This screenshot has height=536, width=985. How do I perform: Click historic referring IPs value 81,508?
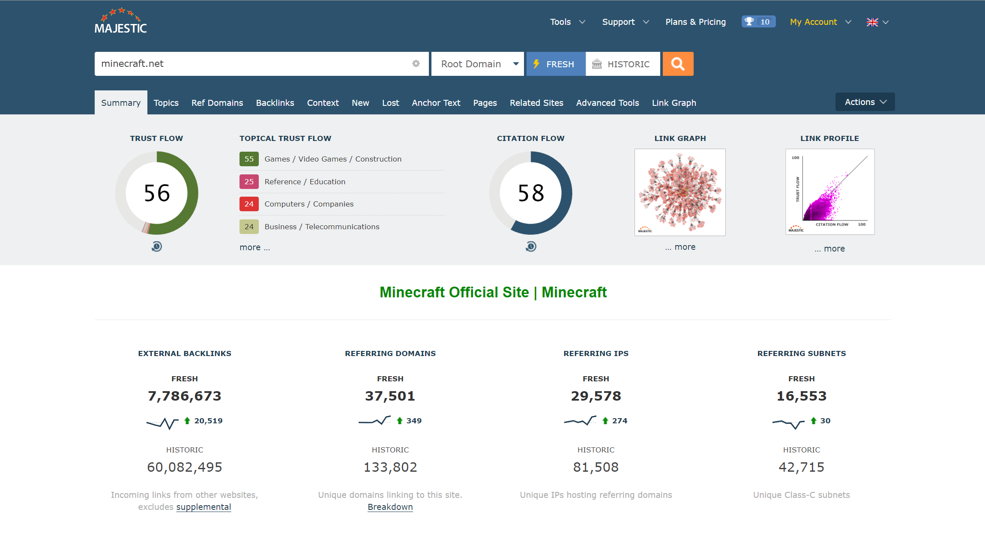(x=596, y=467)
